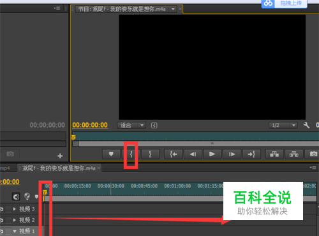
Task: Close the 窝尾f timeline tab
Action: 98,168
